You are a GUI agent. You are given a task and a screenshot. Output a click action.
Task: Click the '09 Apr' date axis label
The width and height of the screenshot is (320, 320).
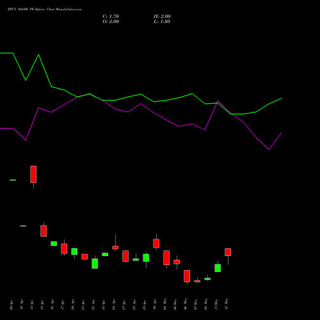coord(12,305)
